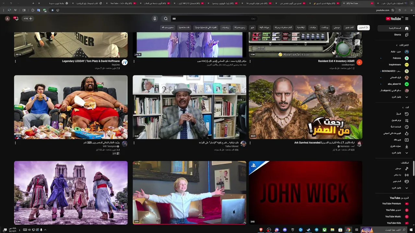This screenshot has width=415, height=233.
Task: Select the Music (موسيقى) filter chip
Action: [337, 28]
